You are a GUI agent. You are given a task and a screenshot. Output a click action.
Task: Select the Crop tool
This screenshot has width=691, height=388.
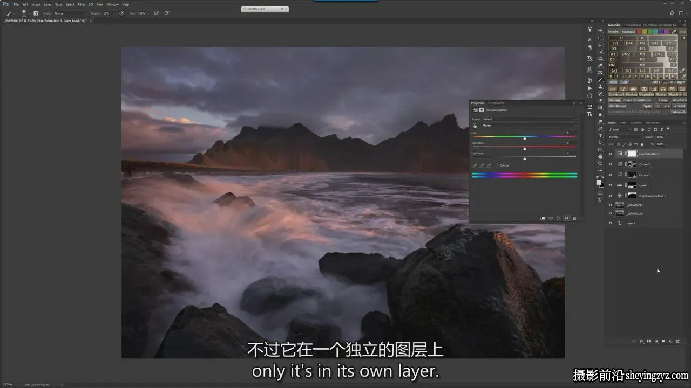[600, 58]
